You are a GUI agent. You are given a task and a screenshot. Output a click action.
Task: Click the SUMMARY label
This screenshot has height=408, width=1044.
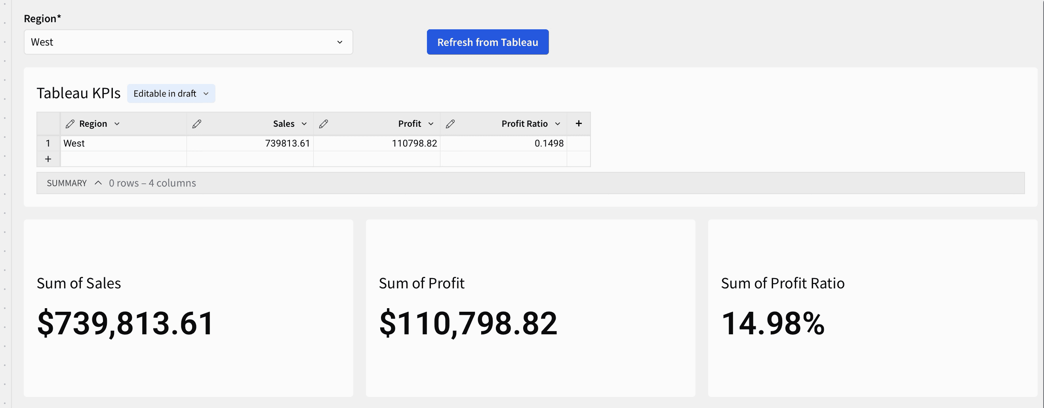click(x=67, y=183)
